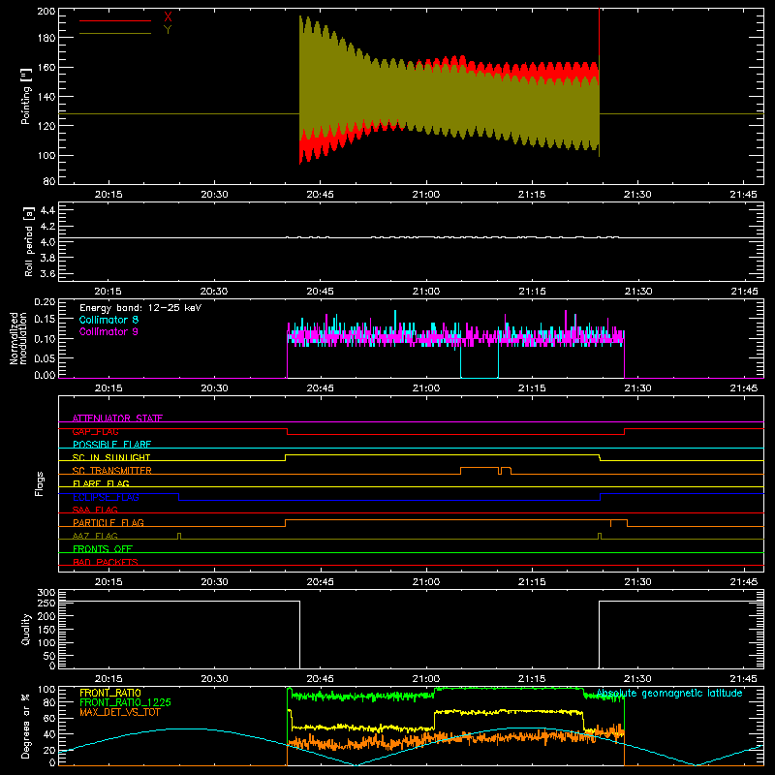Click the 'Quality' vertical axis title
The image size is (775, 775).
26,629
